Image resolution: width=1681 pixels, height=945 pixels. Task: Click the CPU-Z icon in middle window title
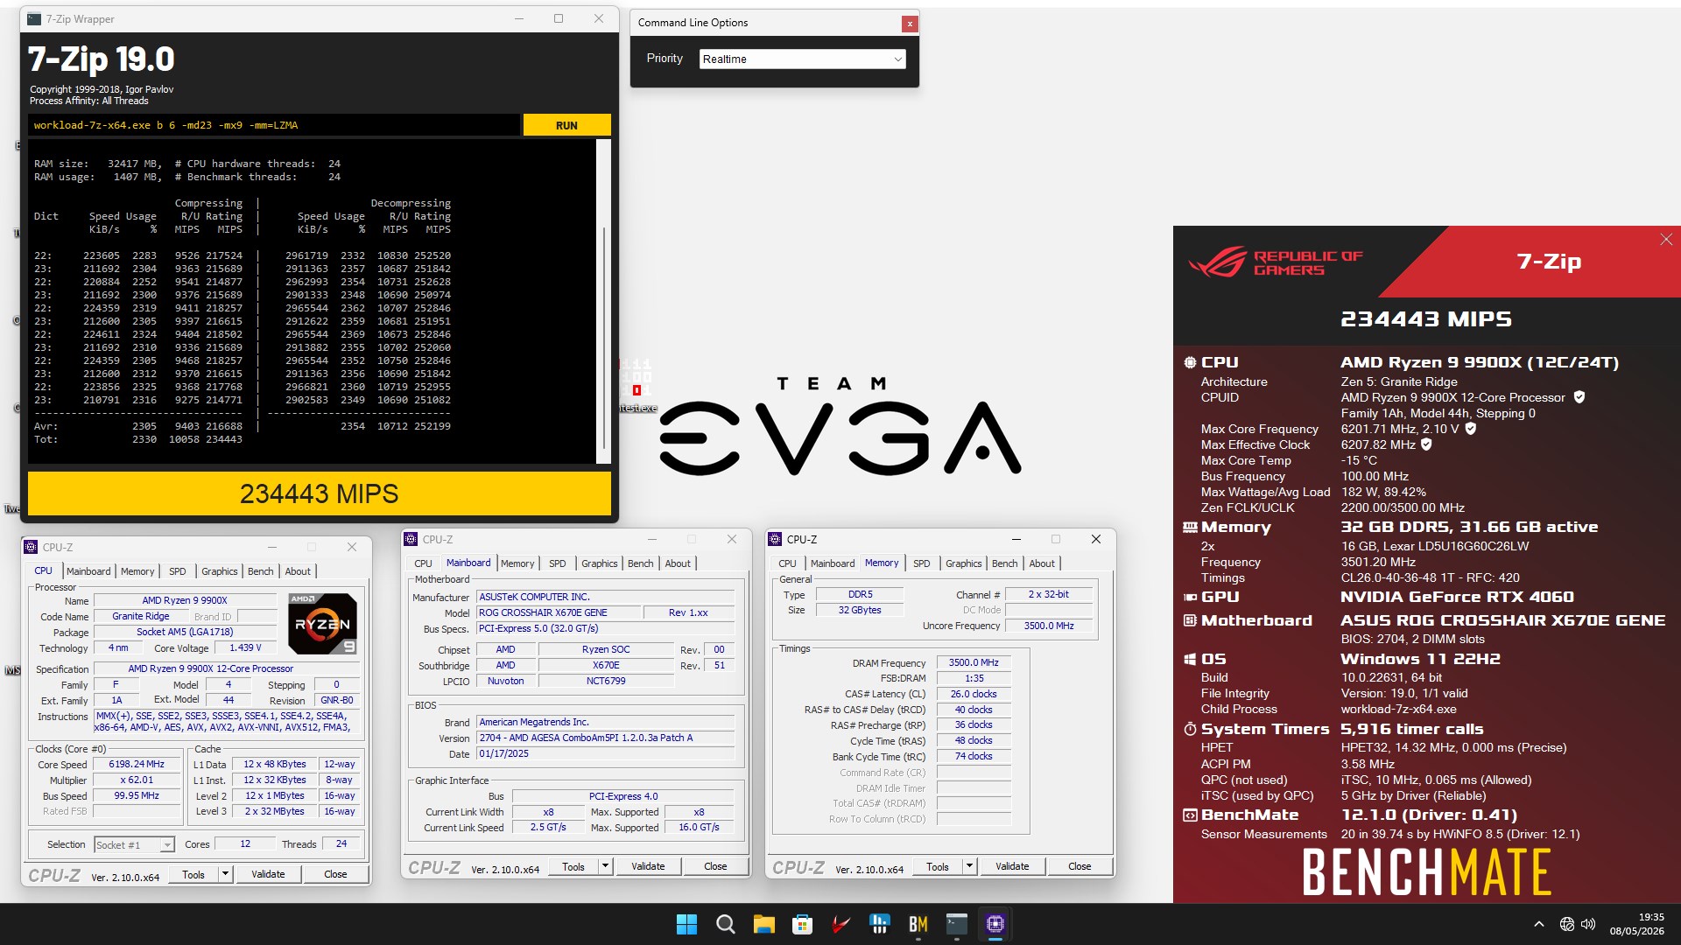[411, 540]
